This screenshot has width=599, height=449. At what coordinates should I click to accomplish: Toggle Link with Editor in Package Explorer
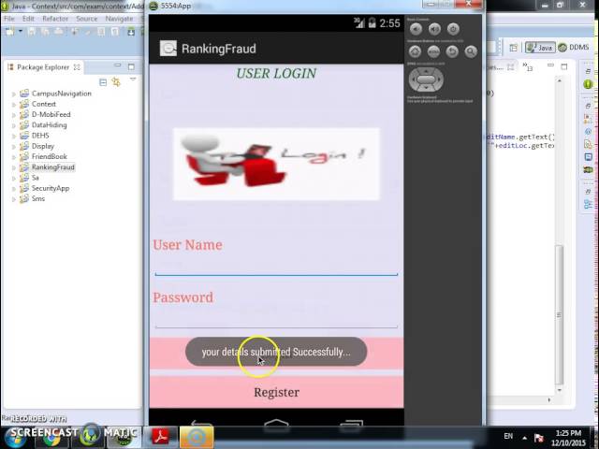click(x=116, y=82)
